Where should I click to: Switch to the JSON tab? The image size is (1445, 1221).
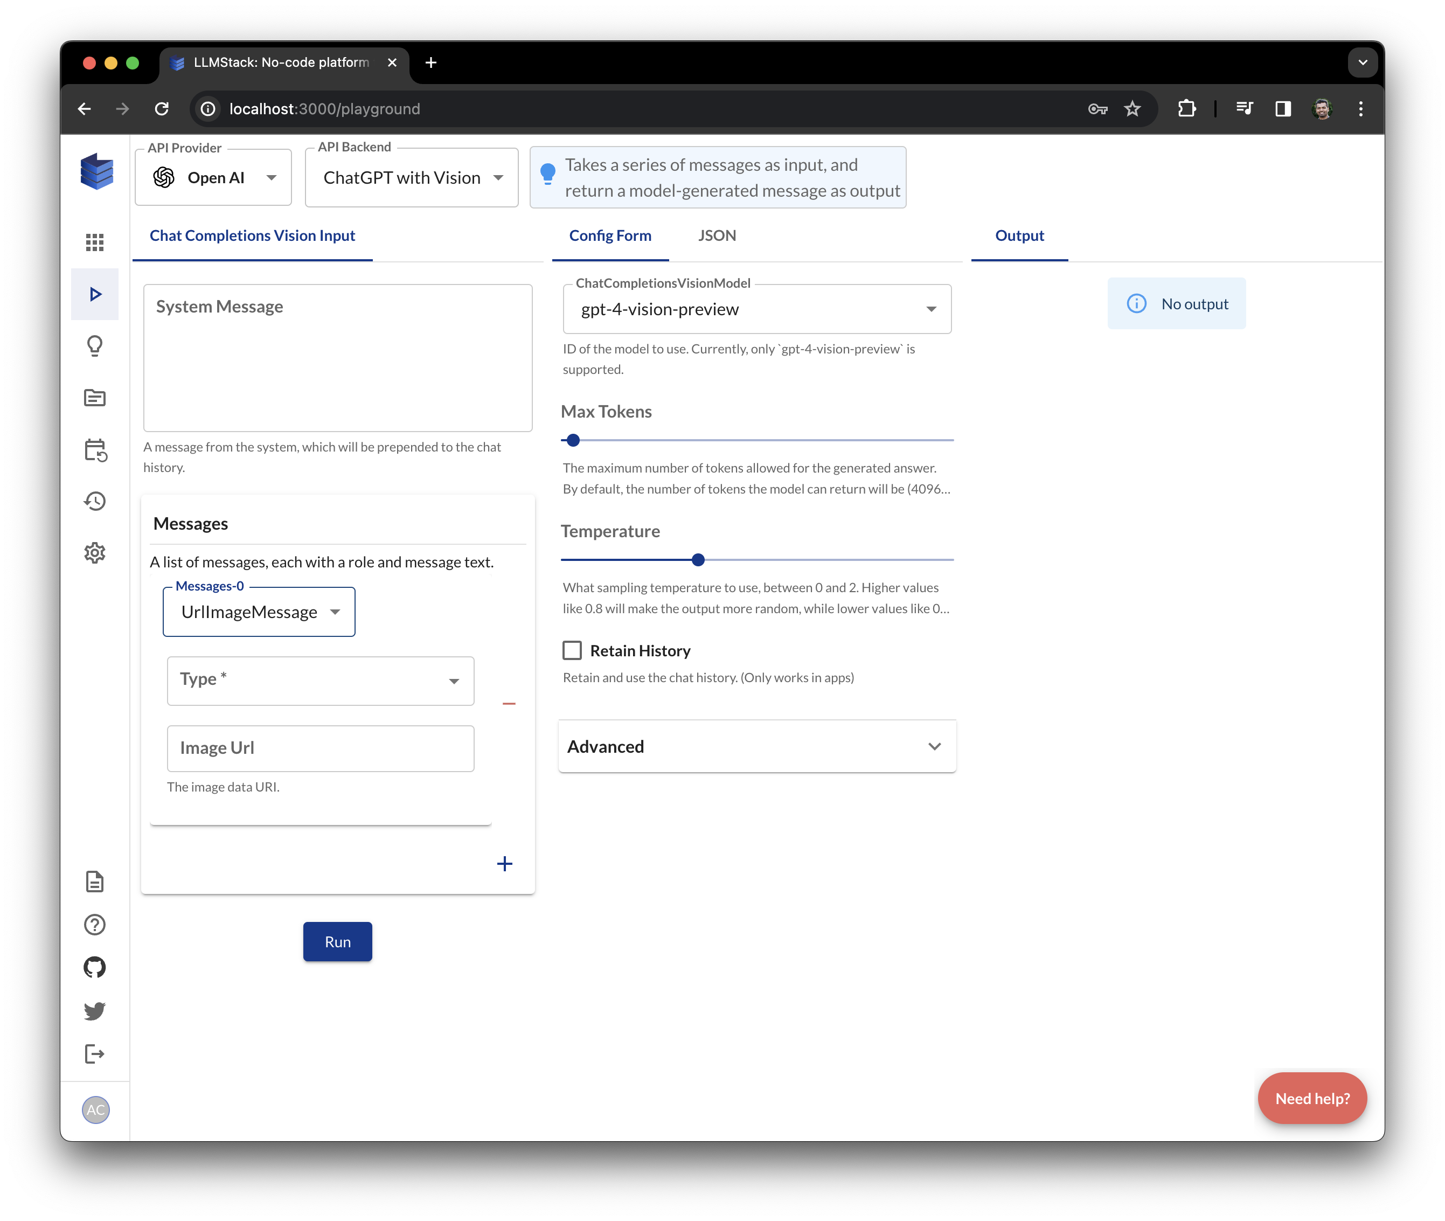click(717, 235)
